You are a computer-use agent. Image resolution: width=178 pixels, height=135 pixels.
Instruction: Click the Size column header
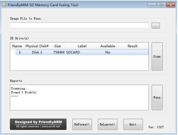click(x=58, y=46)
